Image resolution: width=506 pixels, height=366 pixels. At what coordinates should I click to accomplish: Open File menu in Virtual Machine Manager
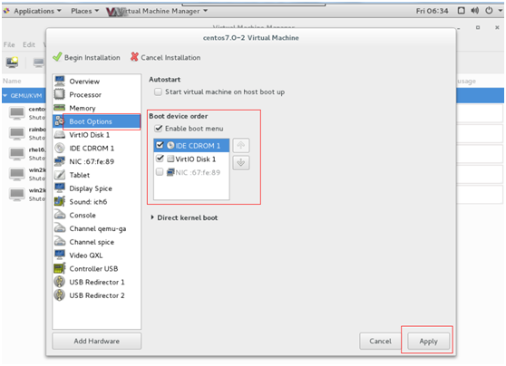[9, 44]
